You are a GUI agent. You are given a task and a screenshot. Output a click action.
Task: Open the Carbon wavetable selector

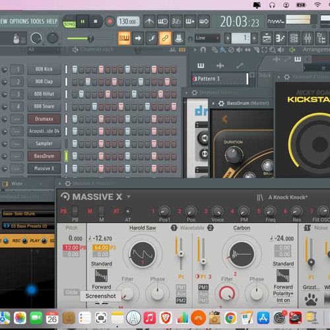pyautogui.click(x=242, y=228)
